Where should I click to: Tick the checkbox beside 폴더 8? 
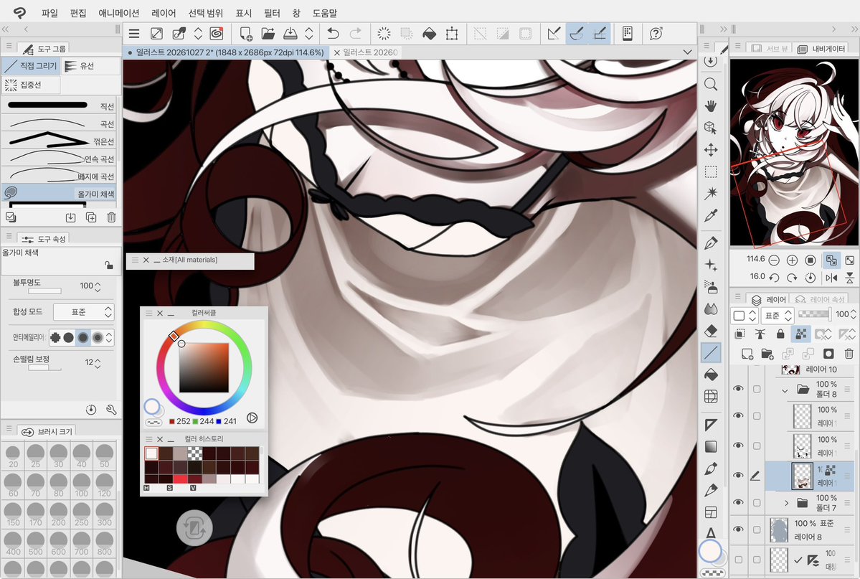(757, 389)
